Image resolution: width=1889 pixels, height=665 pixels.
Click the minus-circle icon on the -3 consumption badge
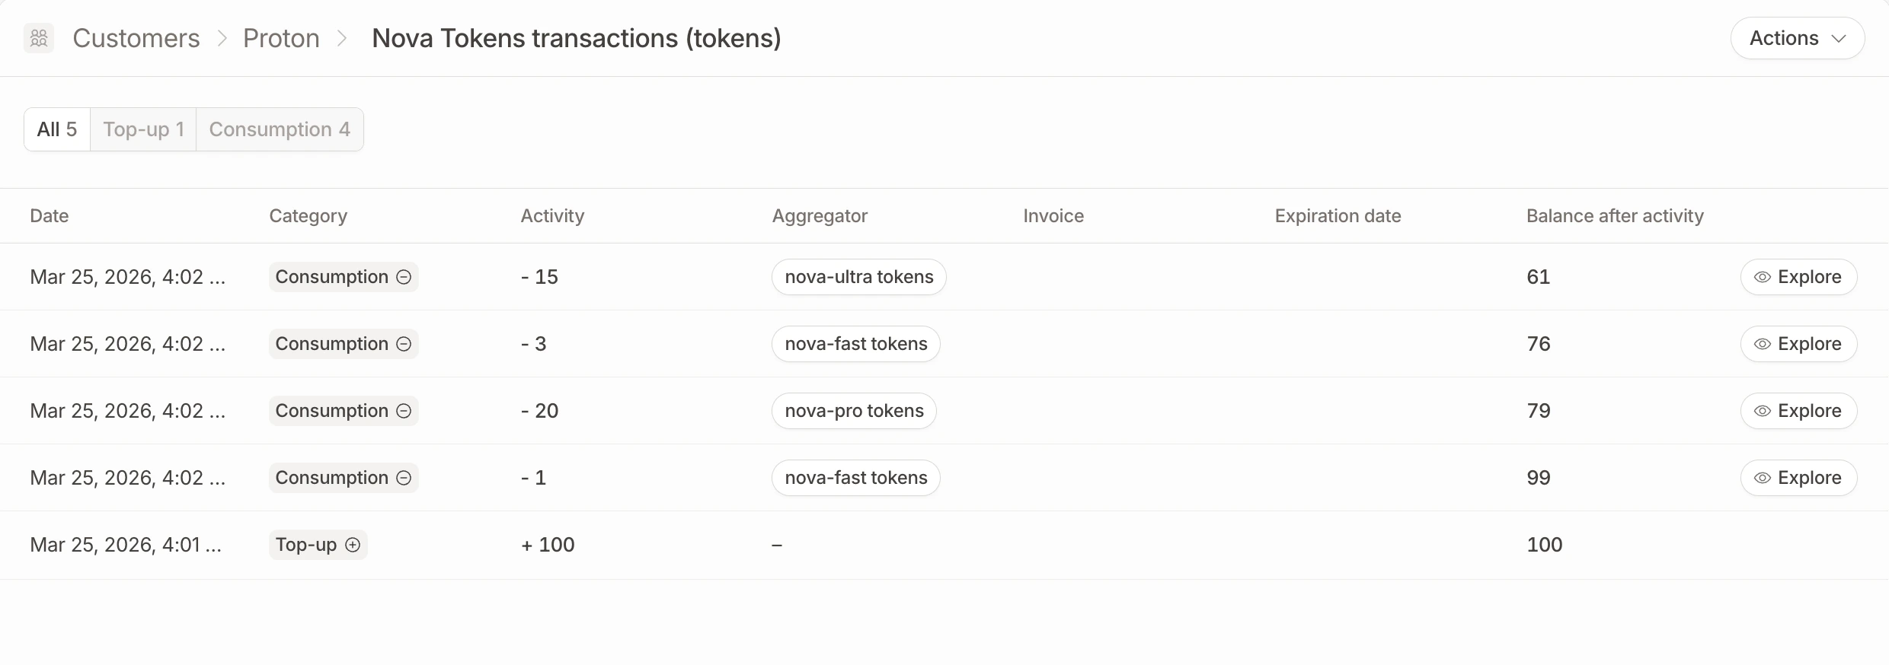tap(404, 344)
